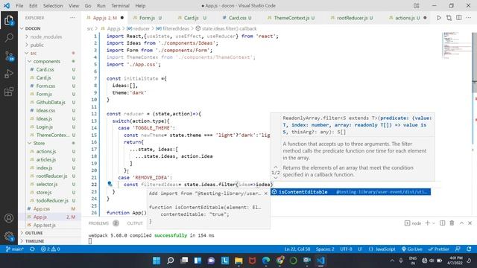Viewport: 477px width, 268px height.
Task: Open Changes compare icon in editor toolbar
Action: pyautogui.click(x=449, y=18)
